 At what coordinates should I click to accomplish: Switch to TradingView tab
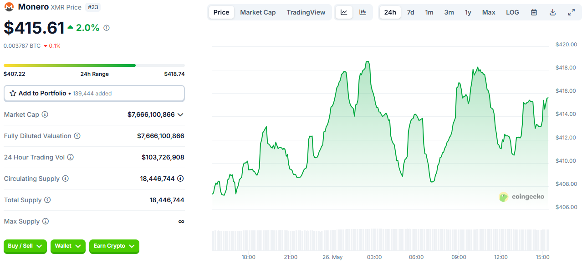pos(306,12)
